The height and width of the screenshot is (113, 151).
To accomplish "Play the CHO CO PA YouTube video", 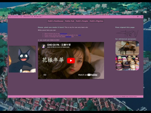I will [x=71, y=61].
